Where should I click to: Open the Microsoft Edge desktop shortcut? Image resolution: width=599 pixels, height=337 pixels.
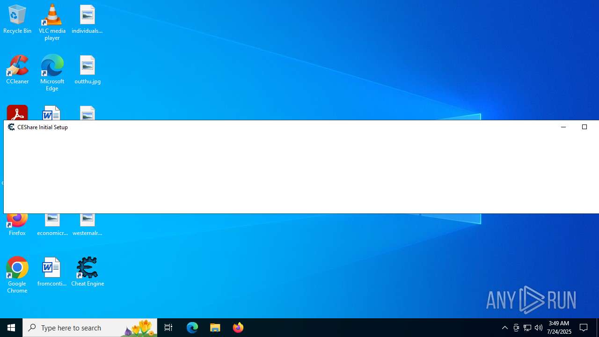pyautogui.click(x=52, y=73)
